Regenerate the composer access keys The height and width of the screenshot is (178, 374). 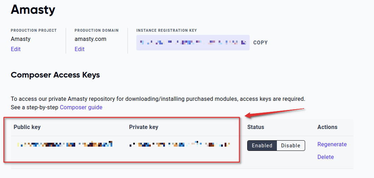(x=332, y=145)
